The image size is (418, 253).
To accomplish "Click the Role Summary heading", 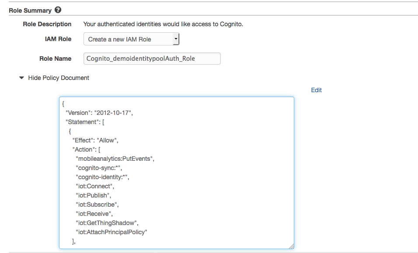I will tap(30, 10).
